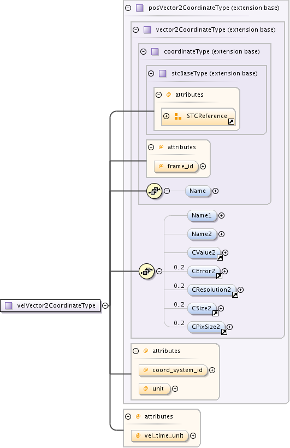Follow the CSize2 reference arrow icon
The height and width of the screenshot is (448, 290).
tap(215, 314)
